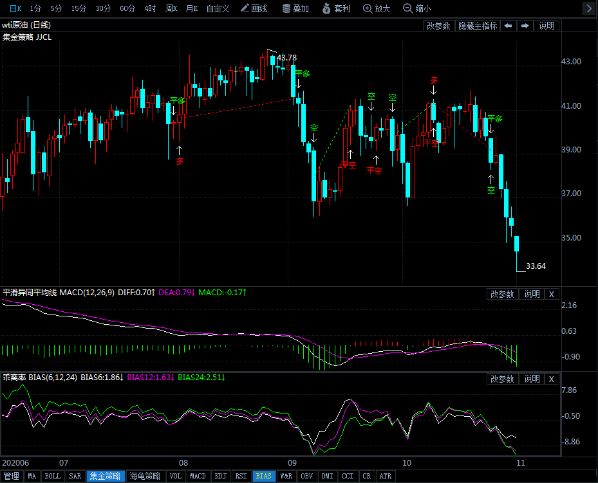Click the 43.78 high price label
This screenshot has height=483, width=598.
coord(287,57)
